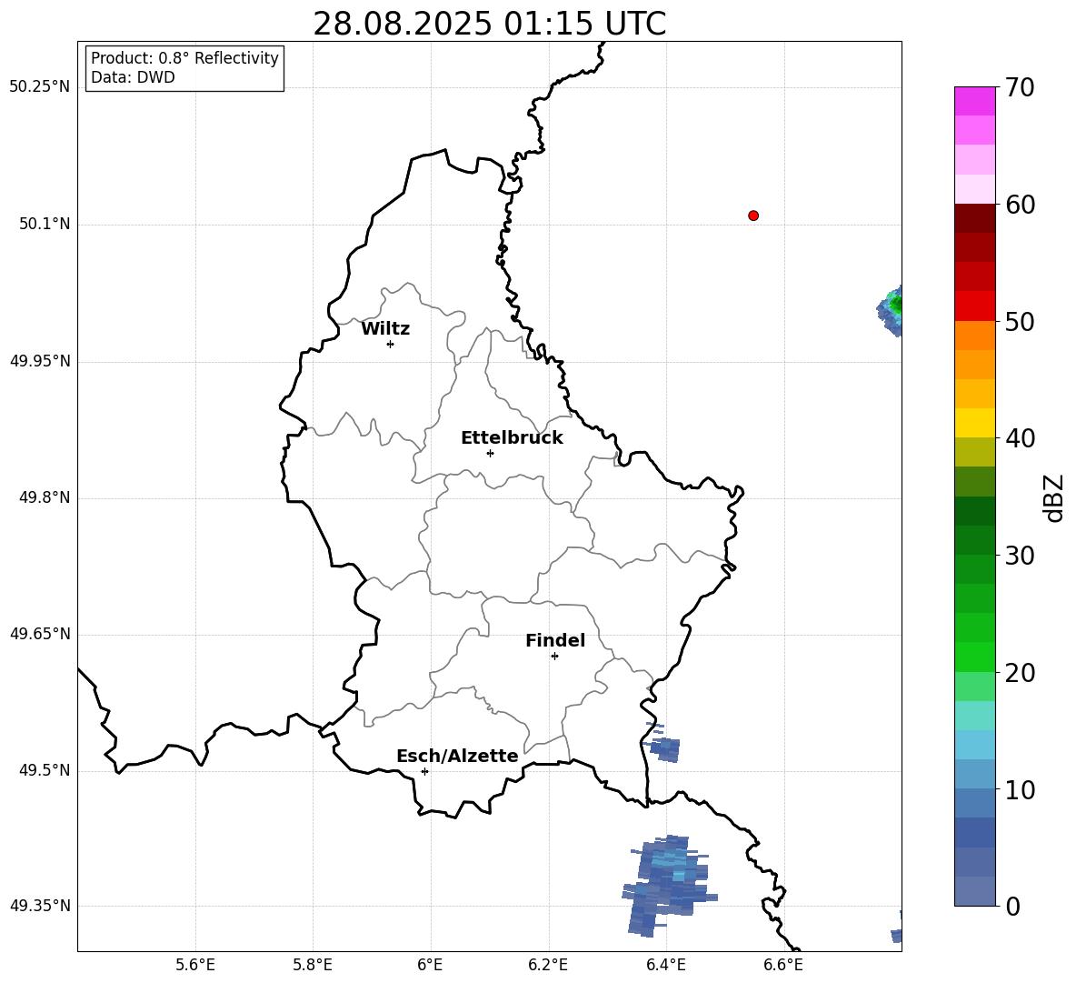Click the 49.5°N latitude label
The width and height of the screenshot is (1076, 983).
pos(45,771)
